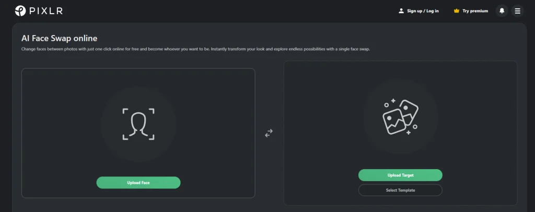This screenshot has width=535, height=212.
Task: Click the description text under the heading
Action: point(195,49)
